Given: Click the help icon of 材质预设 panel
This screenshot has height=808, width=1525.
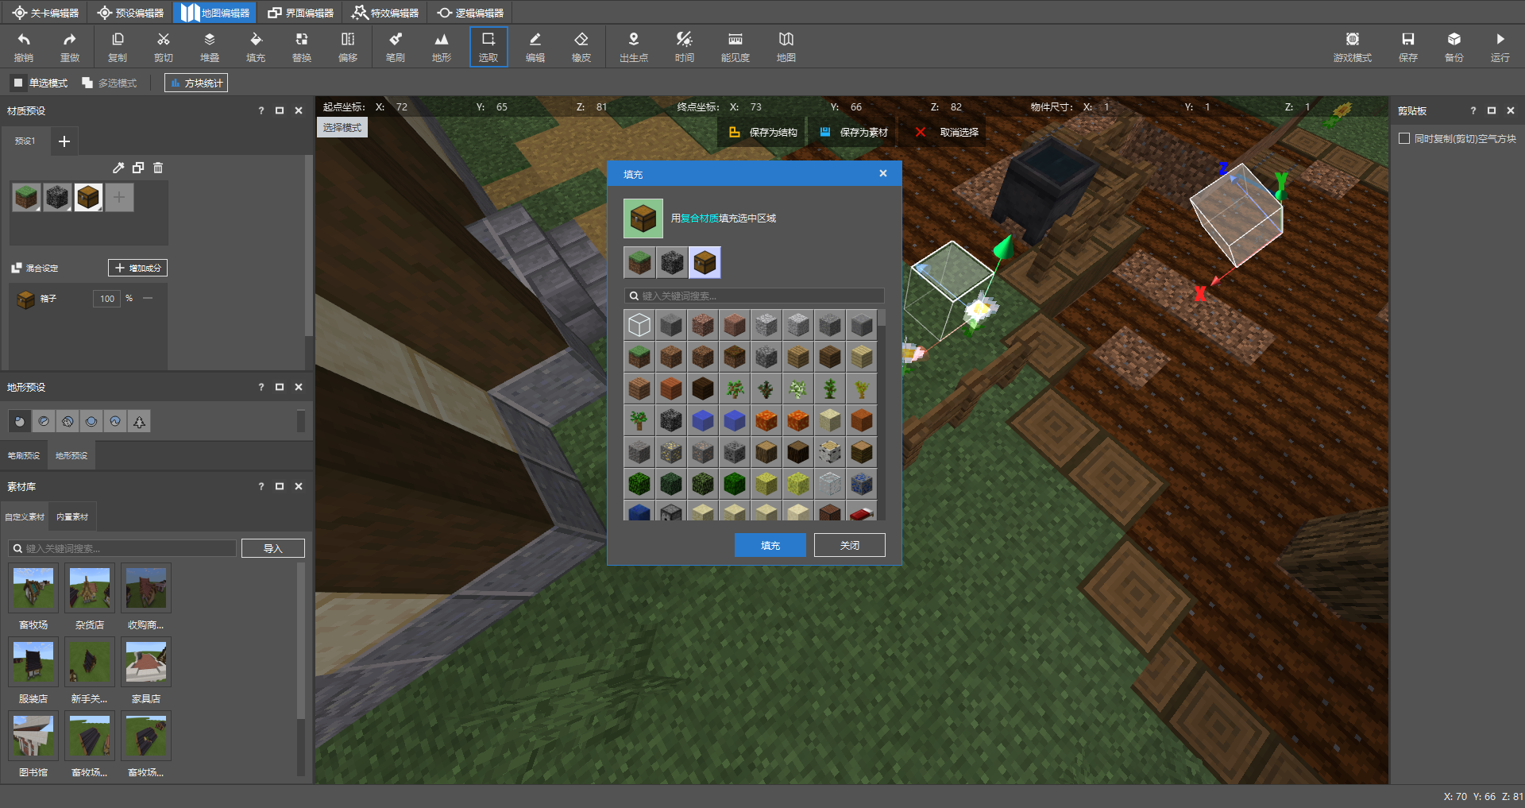Looking at the screenshot, I should 261,110.
